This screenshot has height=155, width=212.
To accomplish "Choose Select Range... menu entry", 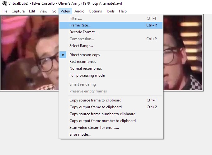I will point(111,46).
